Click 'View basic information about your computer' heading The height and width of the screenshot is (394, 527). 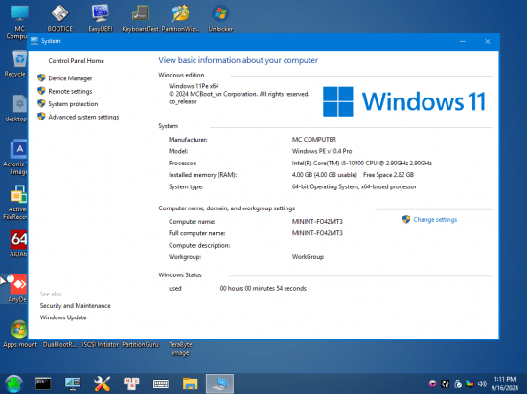(238, 60)
